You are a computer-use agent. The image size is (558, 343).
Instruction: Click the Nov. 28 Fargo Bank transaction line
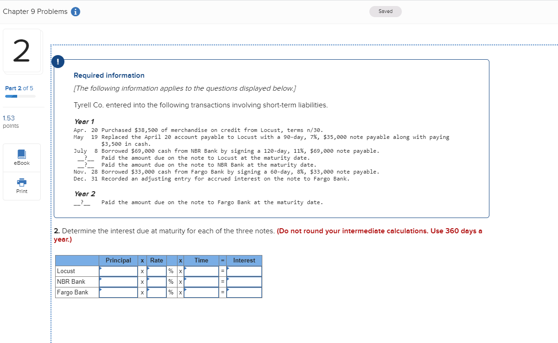(x=226, y=172)
